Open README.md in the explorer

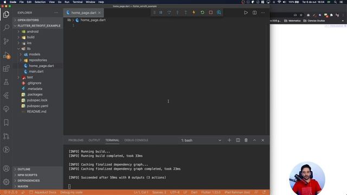pyautogui.click(x=36, y=112)
